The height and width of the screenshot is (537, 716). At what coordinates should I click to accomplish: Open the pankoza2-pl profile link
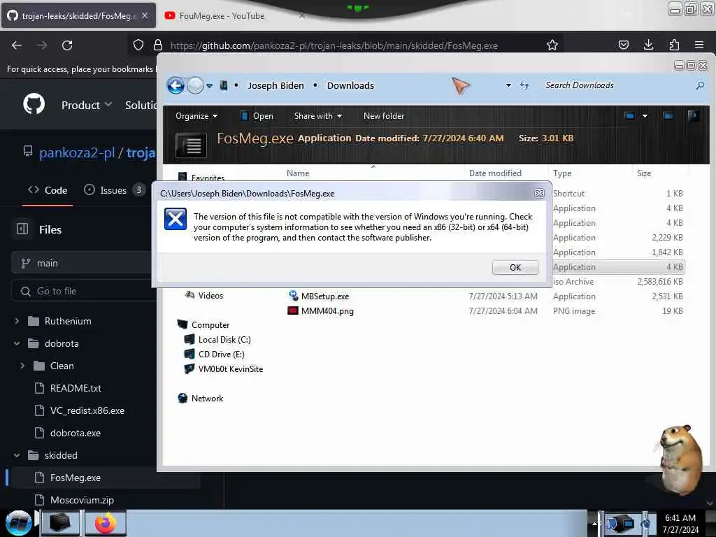pos(77,152)
